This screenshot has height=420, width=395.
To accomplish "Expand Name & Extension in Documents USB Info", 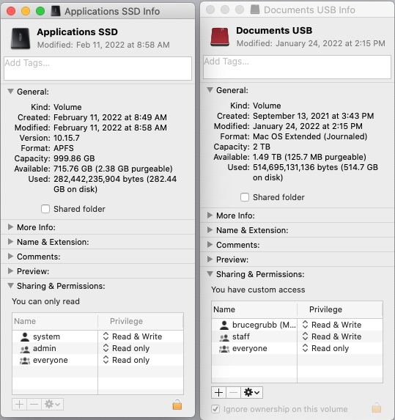I will point(210,230).
